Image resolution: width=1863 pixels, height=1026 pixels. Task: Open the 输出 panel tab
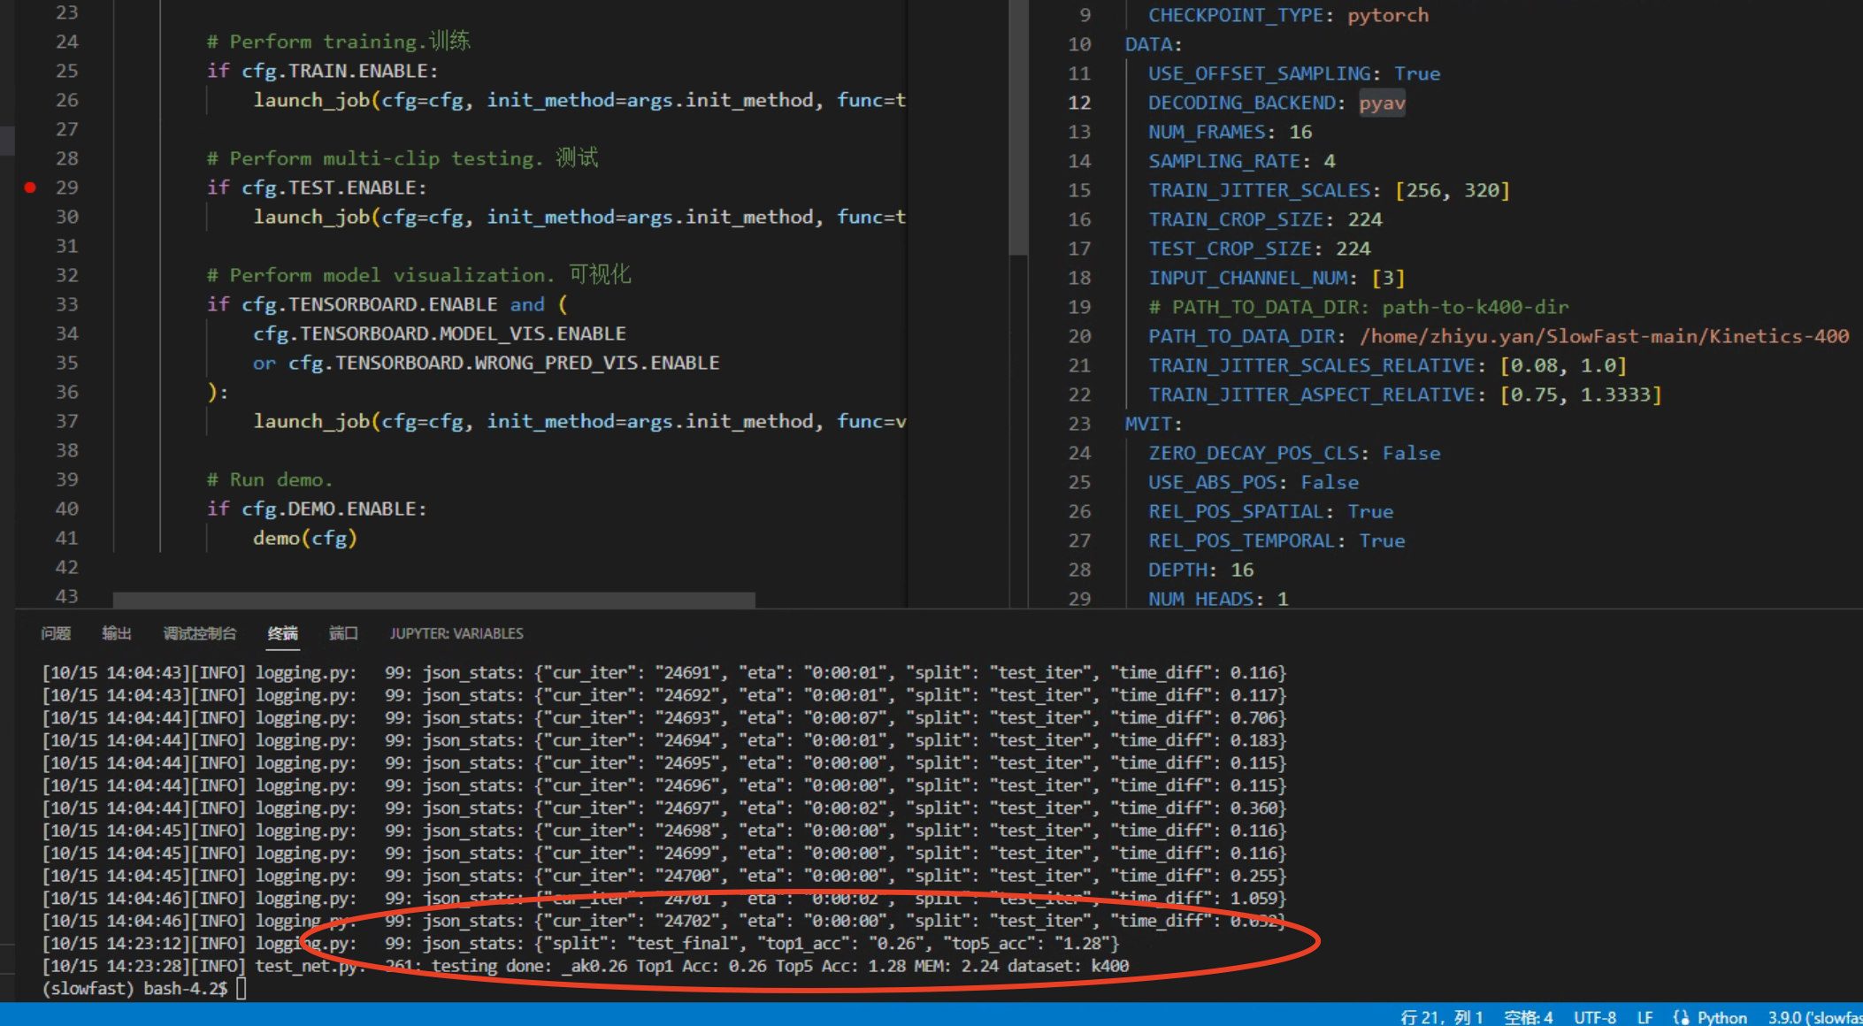tap(116, 633)
